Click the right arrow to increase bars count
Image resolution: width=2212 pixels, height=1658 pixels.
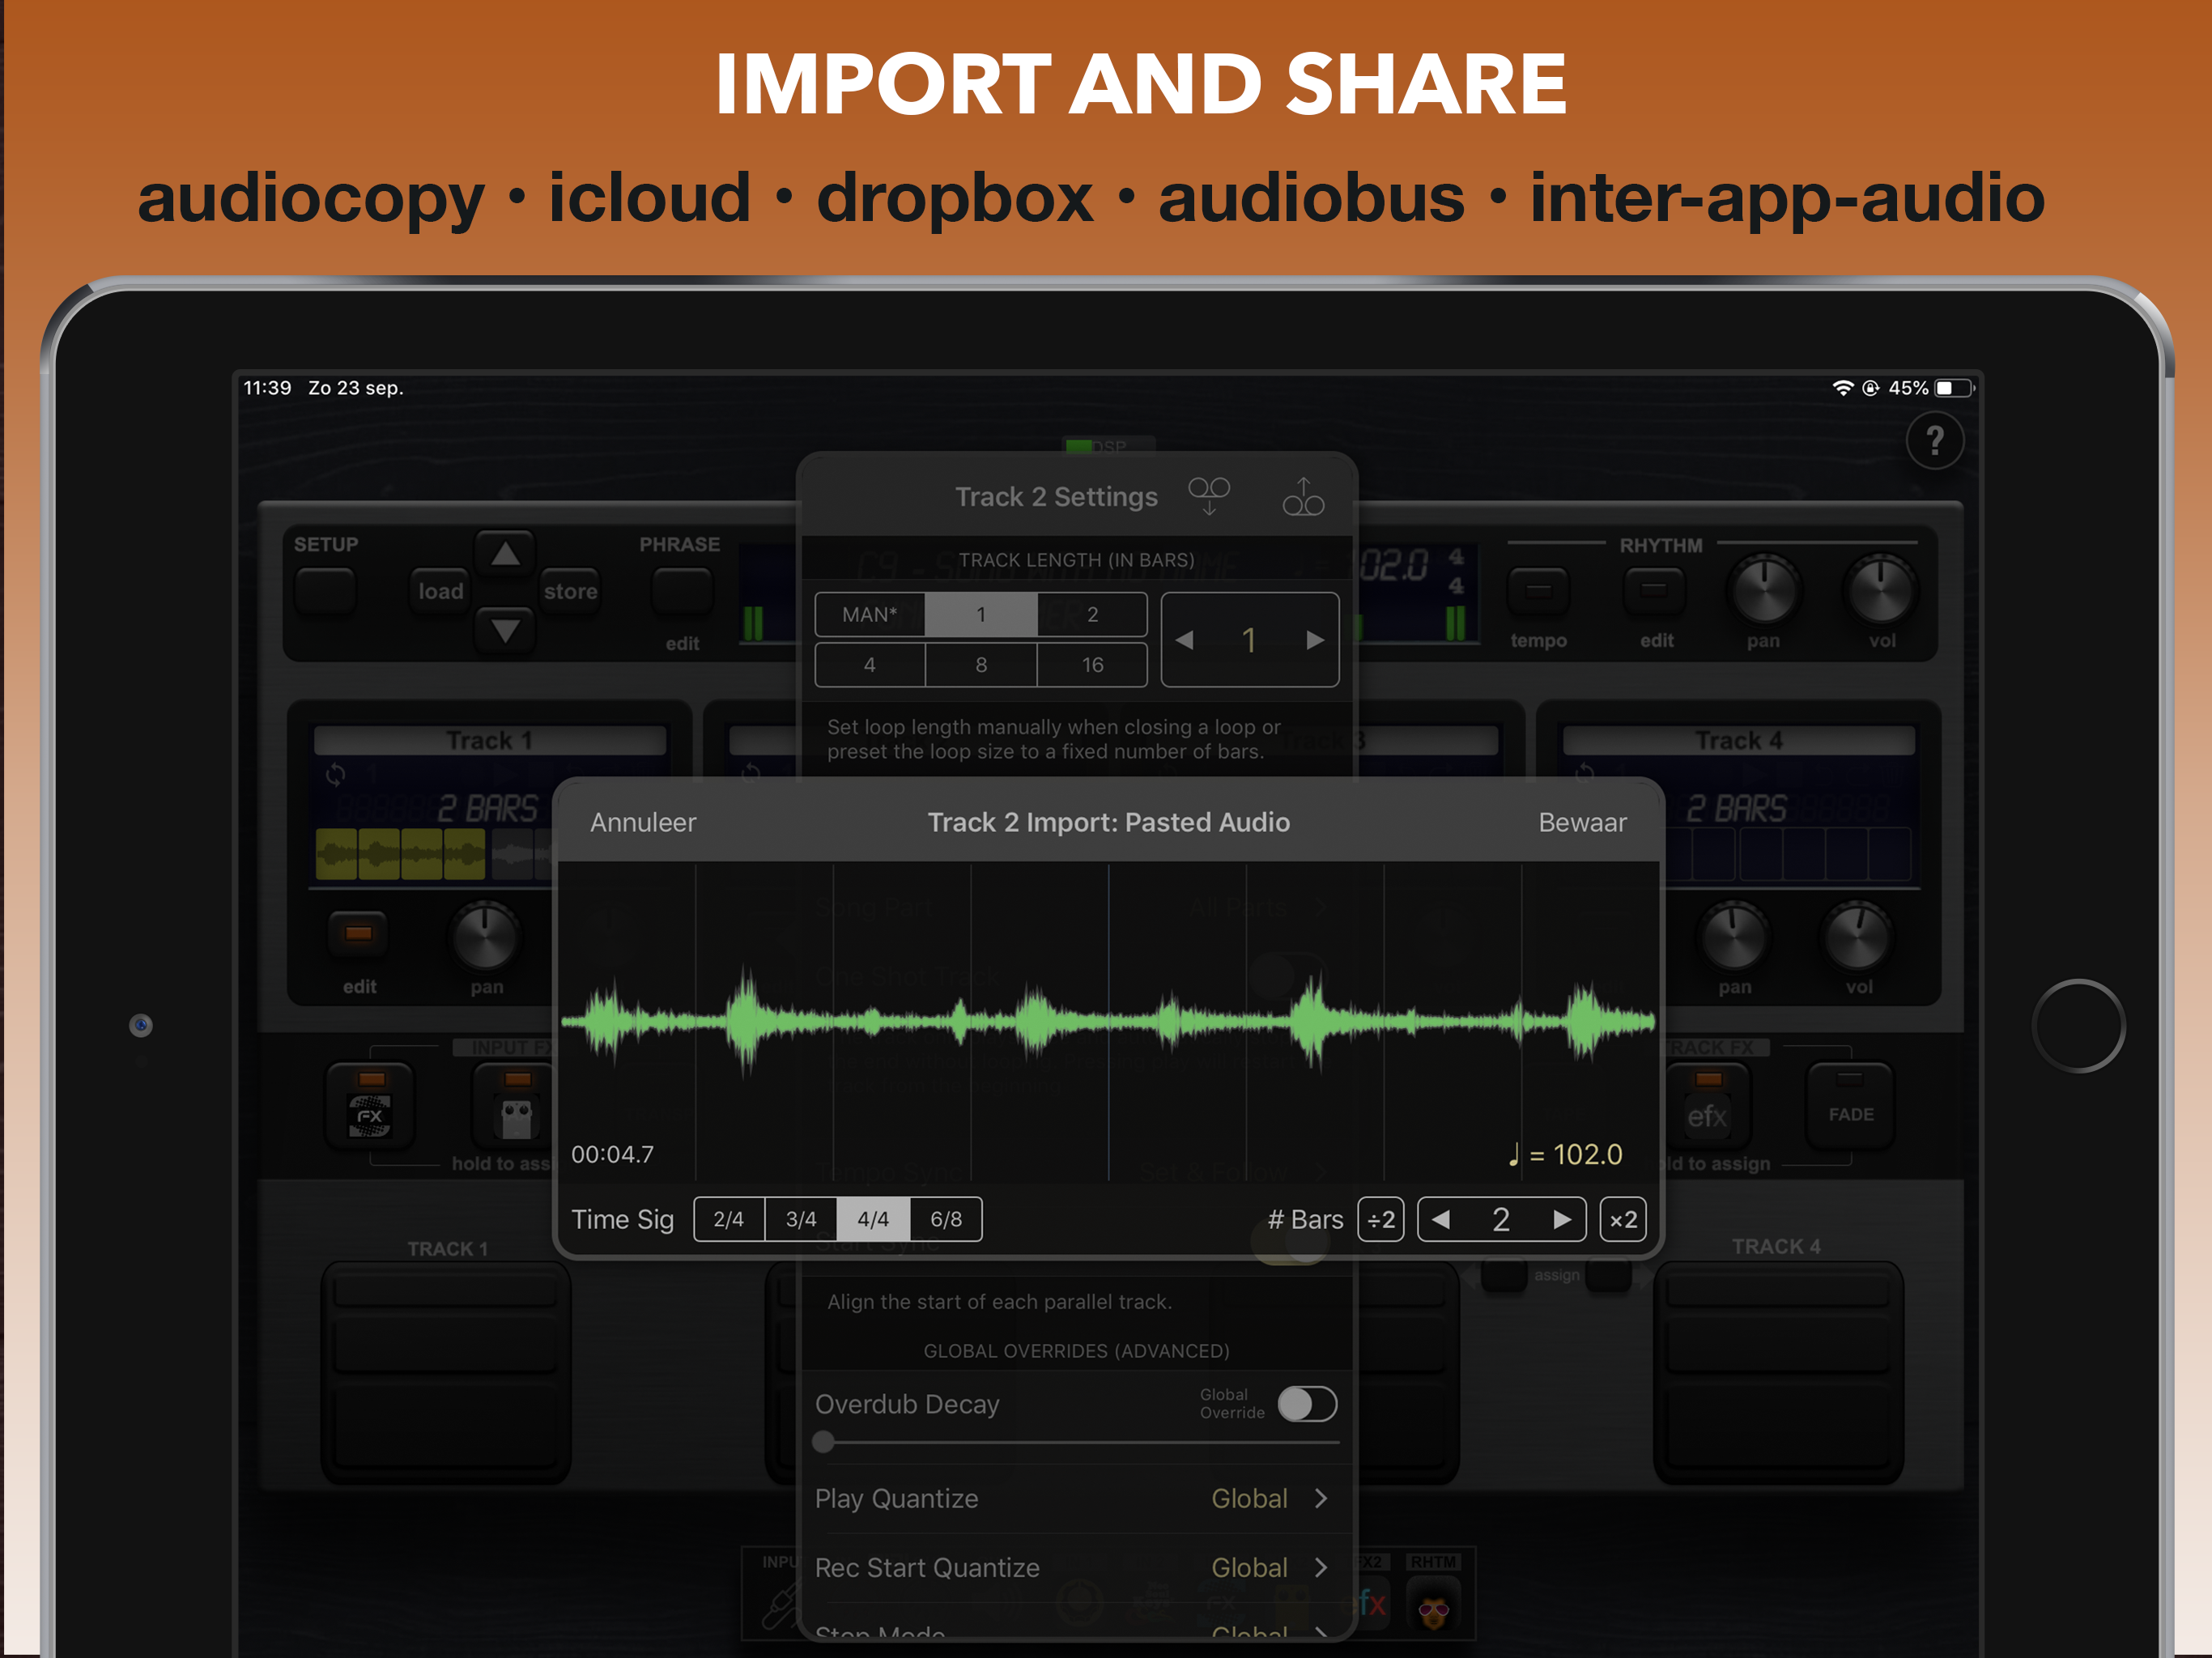point(1561,1219)
